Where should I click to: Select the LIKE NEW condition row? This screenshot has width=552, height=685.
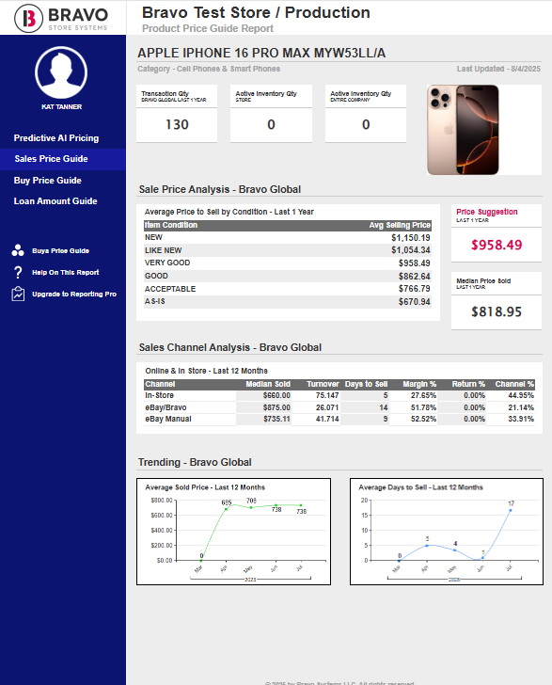click(288, 250)
